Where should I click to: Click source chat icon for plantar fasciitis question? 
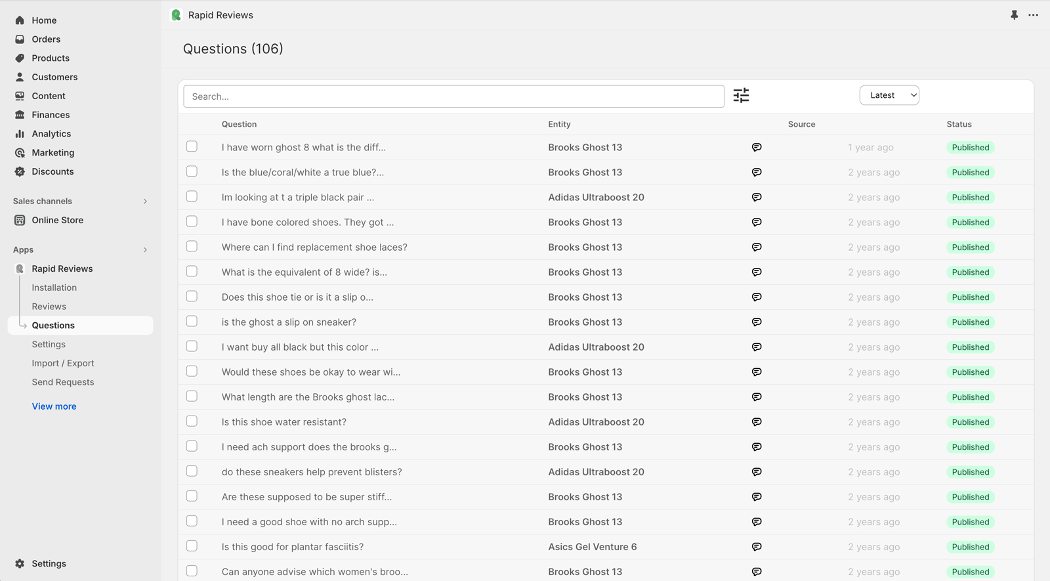[757, 547]
